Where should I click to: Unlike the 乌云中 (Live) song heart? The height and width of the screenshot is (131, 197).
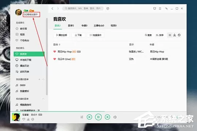tap(55, 59)
